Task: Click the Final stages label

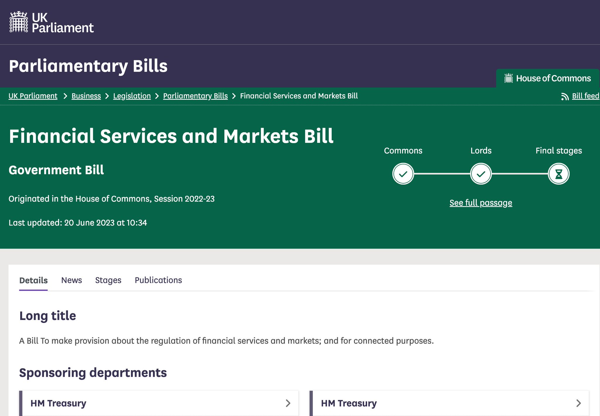Action: coord(559,151)
